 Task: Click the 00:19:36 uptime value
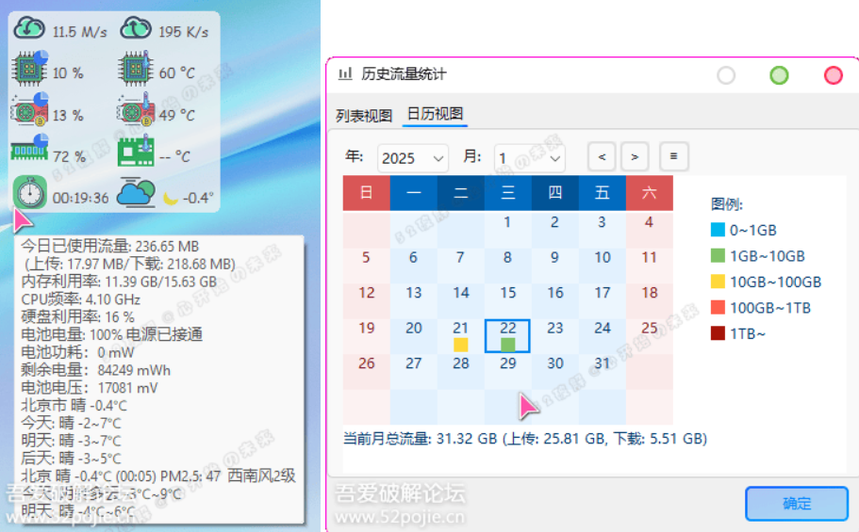[80, 198]
